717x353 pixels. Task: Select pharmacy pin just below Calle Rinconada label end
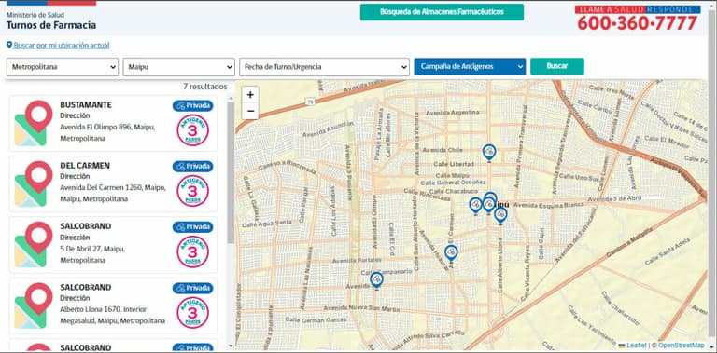click(475, 206)
